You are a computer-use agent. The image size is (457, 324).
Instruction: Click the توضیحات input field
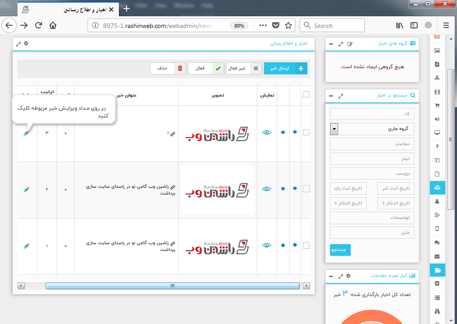pyautogui.click(x=372, y=218)
